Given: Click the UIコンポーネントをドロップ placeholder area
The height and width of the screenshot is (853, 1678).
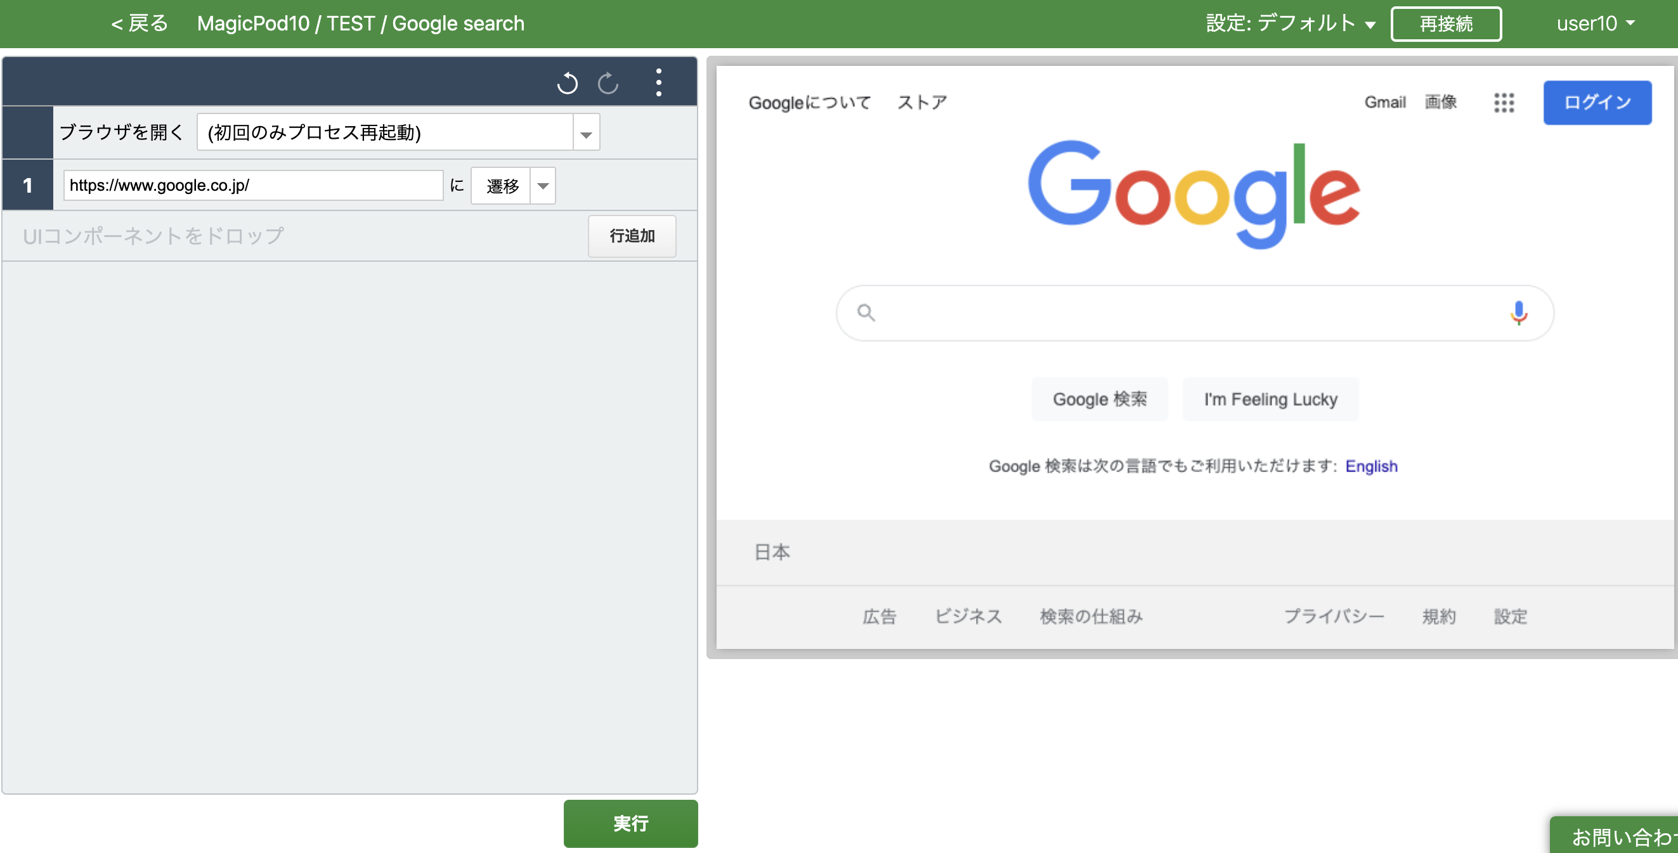Looking at the screenshot, I should [153, 236].
